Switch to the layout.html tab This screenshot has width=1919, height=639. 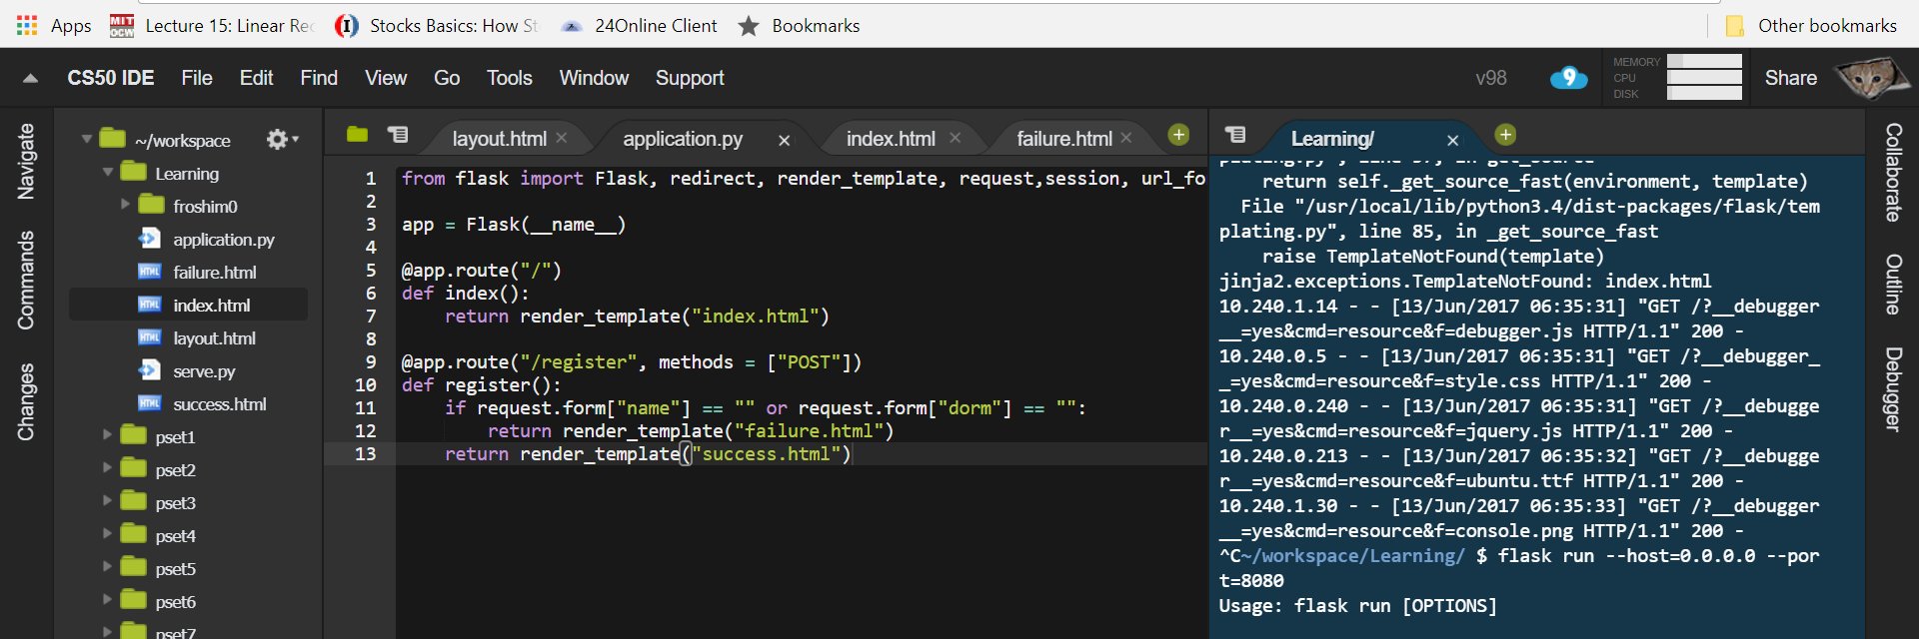click(x=499, y=139)
